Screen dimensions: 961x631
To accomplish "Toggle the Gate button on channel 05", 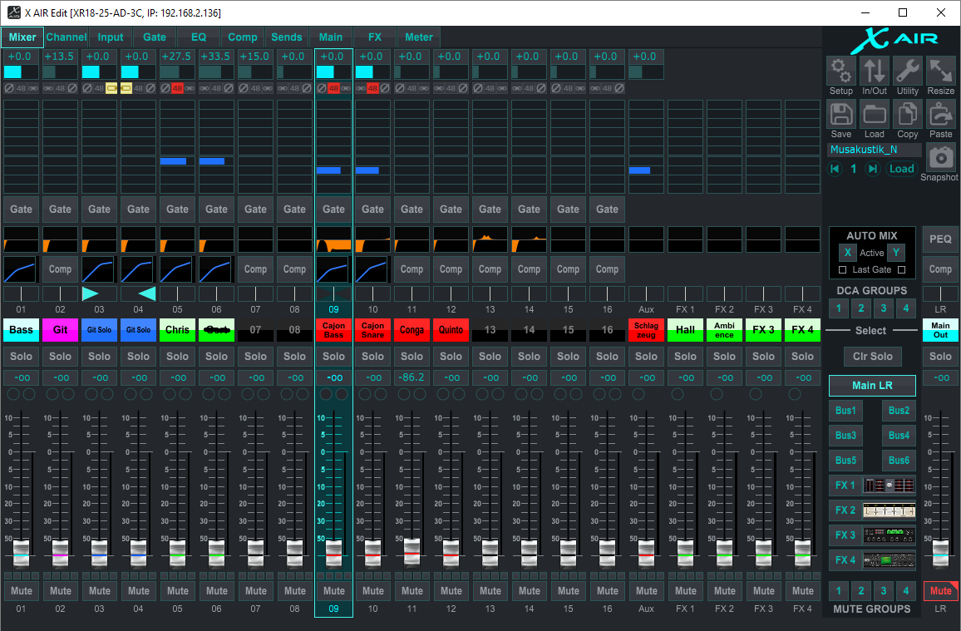I will coord(177,209).
